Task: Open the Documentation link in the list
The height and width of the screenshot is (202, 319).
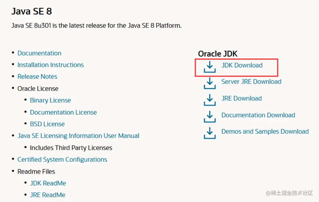Action: tap(39, 53)
